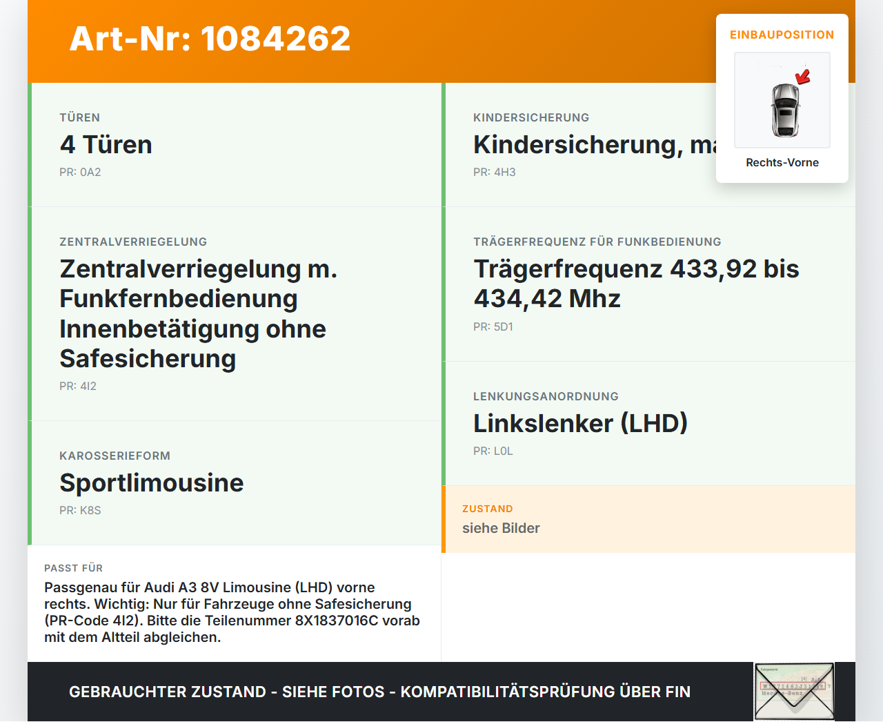Image resolution: width=883 pixels, height=722 pixels.
Task: Click the 'PR: 0A2' code
Action: (x=80, y=172)
